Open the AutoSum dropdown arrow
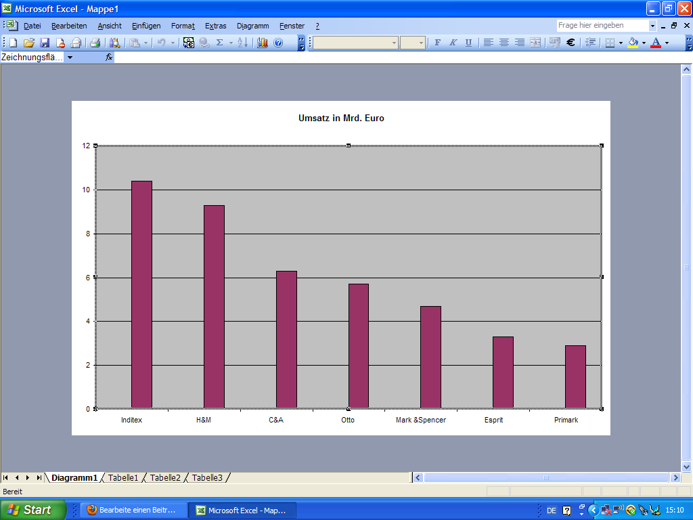This screenshot has height=520, width=693. (231, 43)
